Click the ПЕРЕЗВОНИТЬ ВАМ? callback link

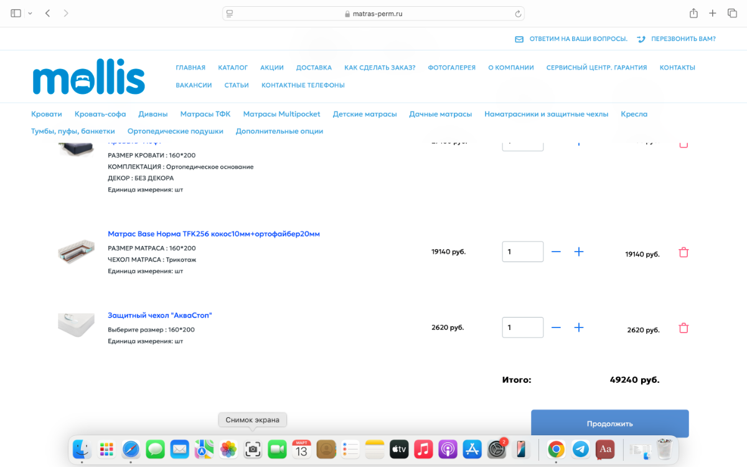tap(683, 39)
